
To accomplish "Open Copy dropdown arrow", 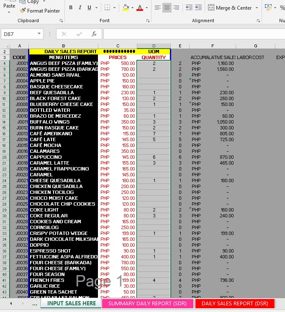I will [44, 1].
